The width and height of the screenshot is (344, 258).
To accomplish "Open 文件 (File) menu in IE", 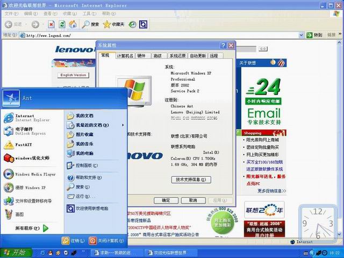I will coord(11,13).
